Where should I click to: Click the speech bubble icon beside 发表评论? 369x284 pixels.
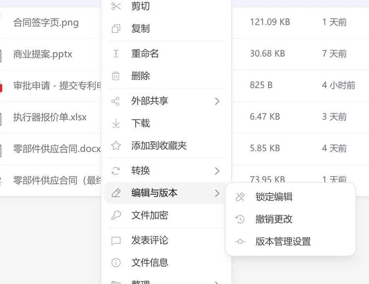116,241
